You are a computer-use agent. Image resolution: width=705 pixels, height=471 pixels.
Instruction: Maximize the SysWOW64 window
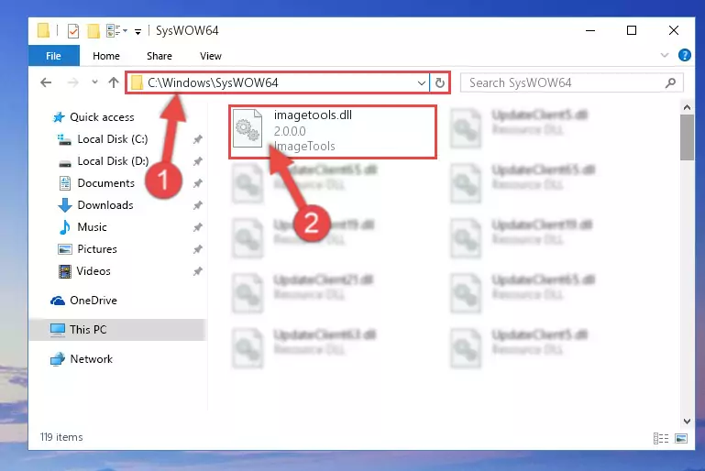coord(632,30)
